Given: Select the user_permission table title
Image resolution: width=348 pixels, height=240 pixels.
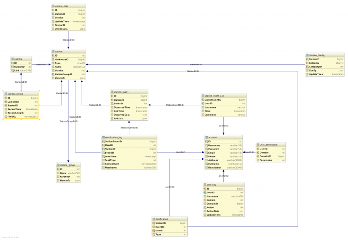Looking at the screenshot, I should (x=267, y=145).
